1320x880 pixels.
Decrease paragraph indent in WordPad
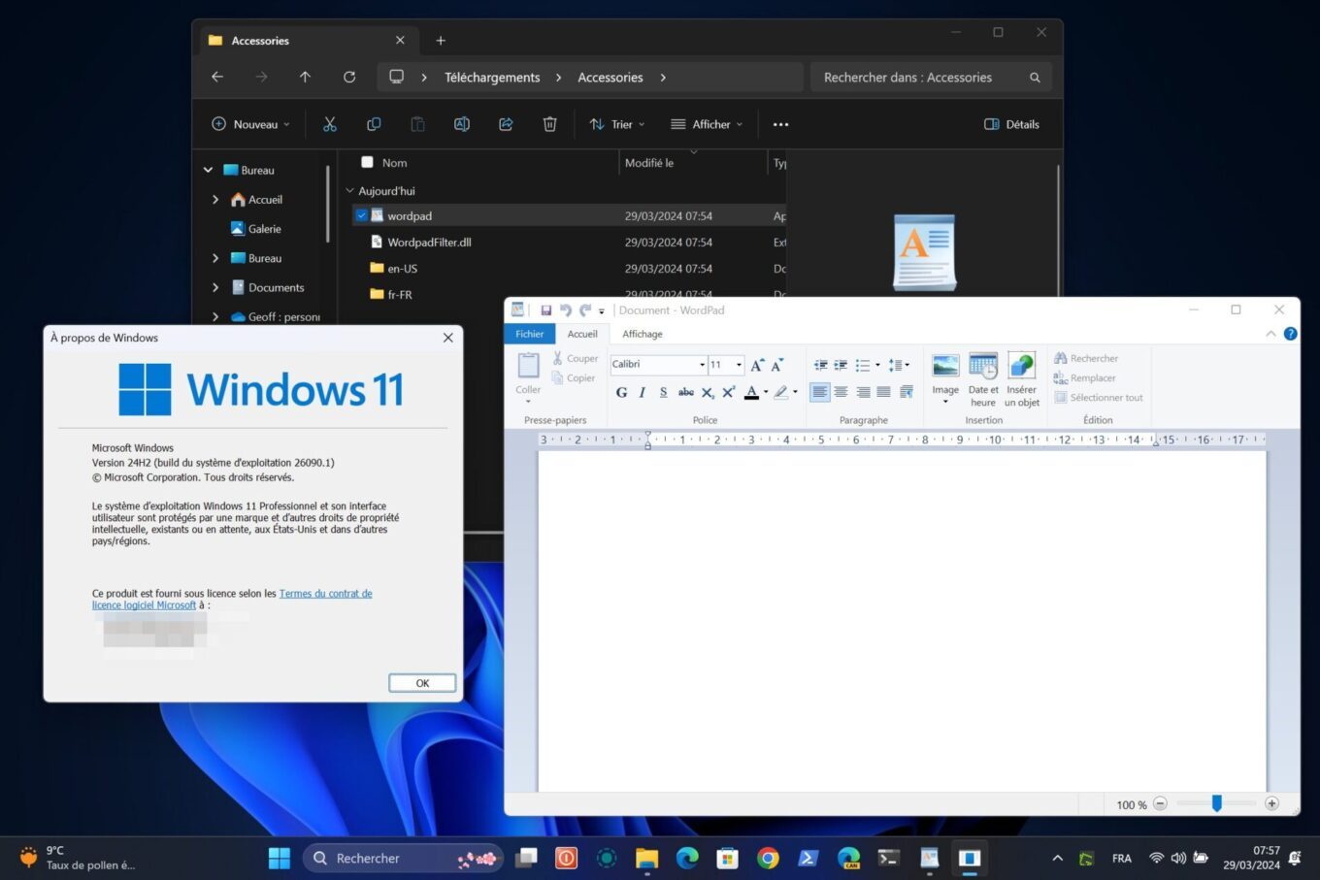821,365
